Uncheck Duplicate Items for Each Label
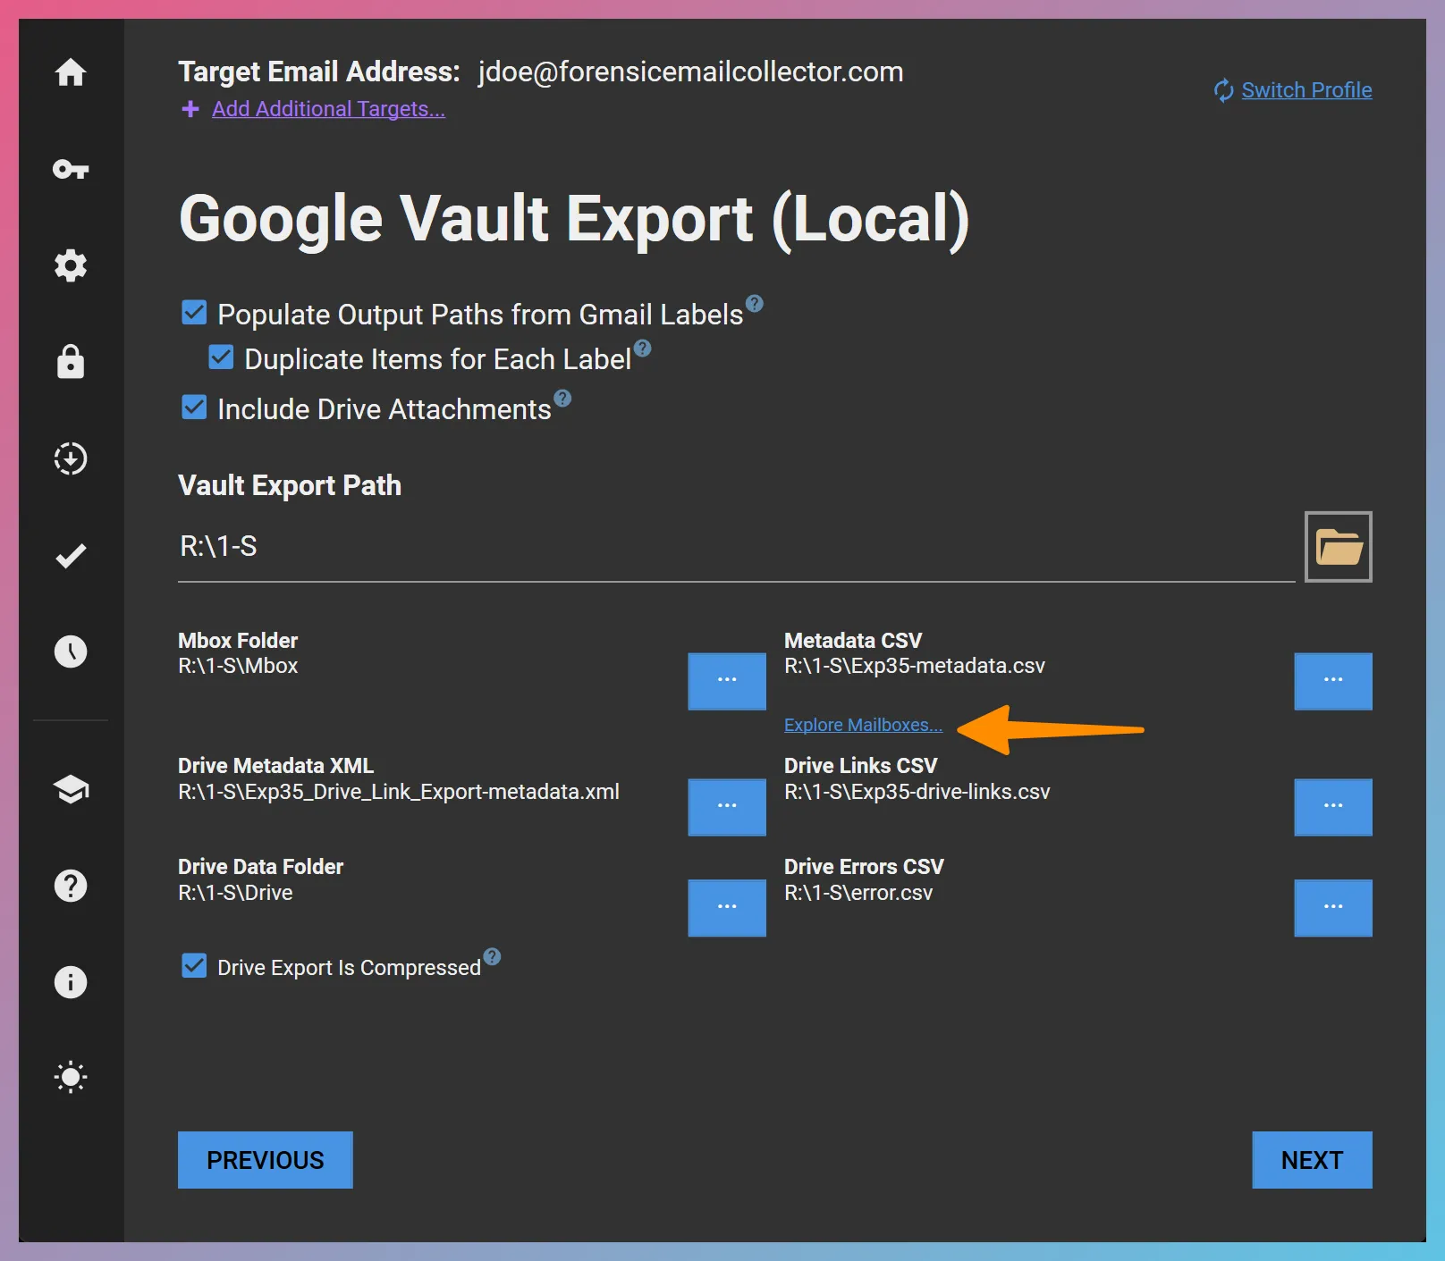 click(x=221, y=357)
